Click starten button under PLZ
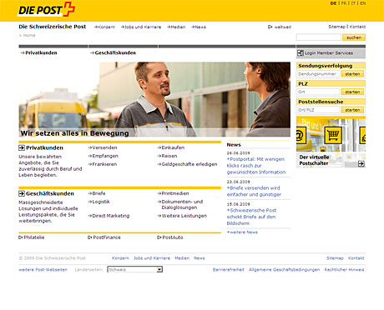The height and width of the screenshot is (310, 384). coord(352,92)
